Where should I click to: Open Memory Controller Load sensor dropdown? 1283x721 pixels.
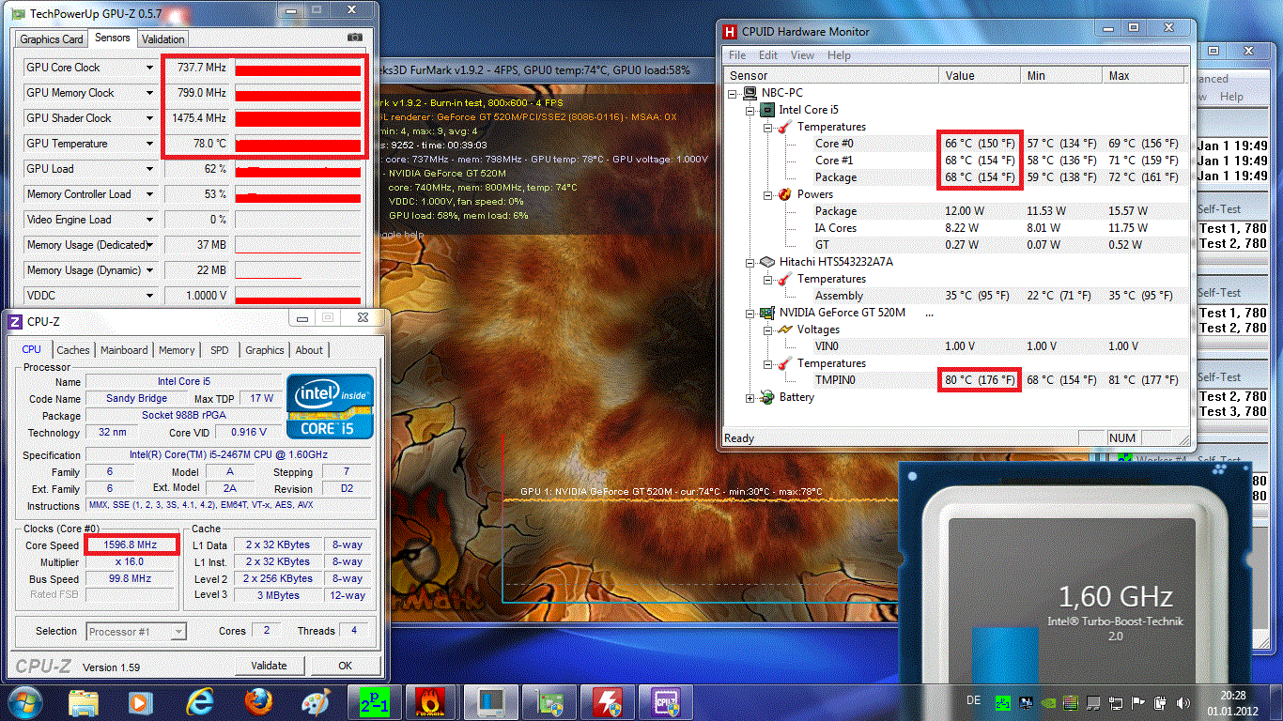149,194
